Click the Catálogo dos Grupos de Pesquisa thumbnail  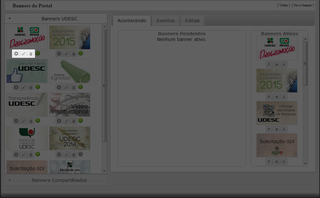tap(277, 113)
